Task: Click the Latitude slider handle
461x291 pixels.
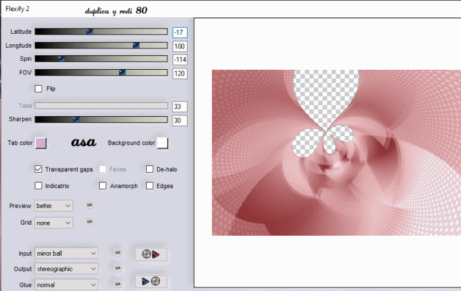Action: pos(89,31)
